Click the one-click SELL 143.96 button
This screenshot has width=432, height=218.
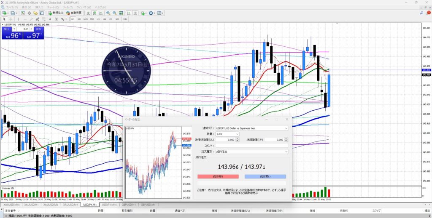[12, 35]
